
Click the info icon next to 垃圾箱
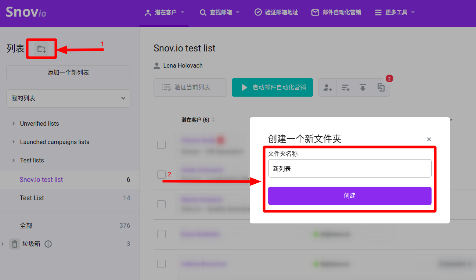tap(48, 244)
